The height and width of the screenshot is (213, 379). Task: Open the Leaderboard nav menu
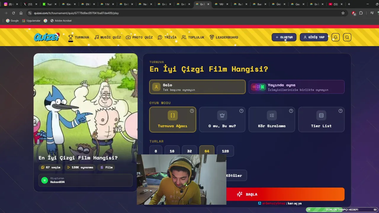point(224,37)
